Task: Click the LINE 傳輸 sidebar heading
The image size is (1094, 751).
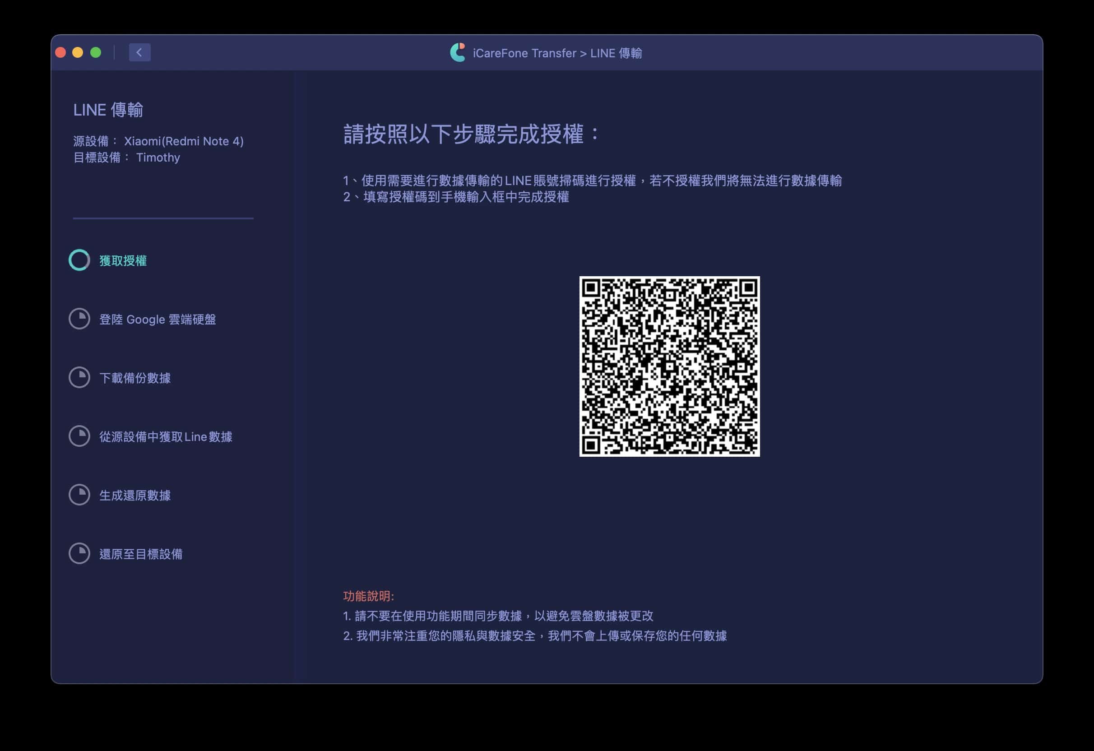Action: click(x=108, y=110)
